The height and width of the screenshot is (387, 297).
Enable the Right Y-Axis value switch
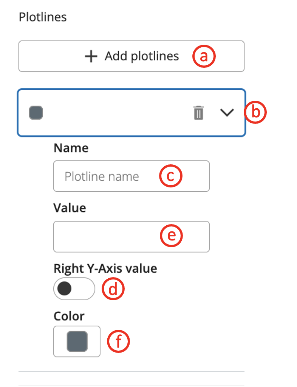point(74,289)
